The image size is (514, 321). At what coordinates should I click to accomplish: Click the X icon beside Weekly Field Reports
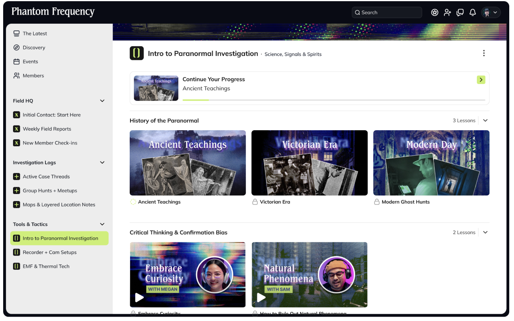(16, 129)
